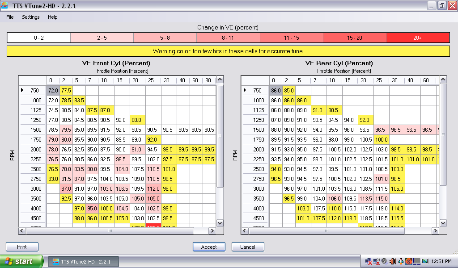
Task: Select the 3000 RPM row header in Front Cyl table
Action: [x=33, y=188]
